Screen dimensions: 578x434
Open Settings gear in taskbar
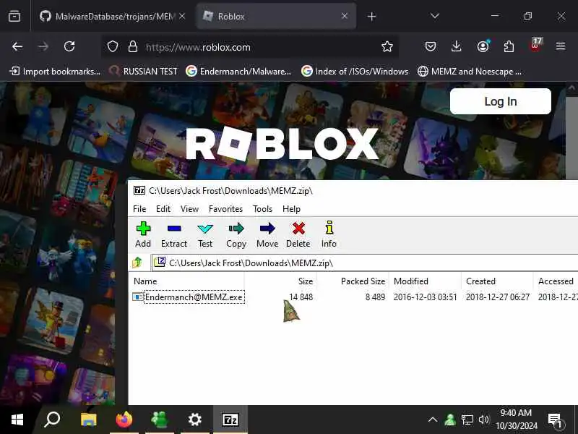(194, 420)
